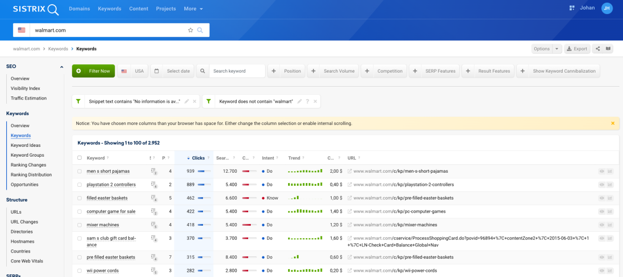Screen dimensions: 623x277
Task: Open Domains in the top navigation
Action: tap(79, 9)
